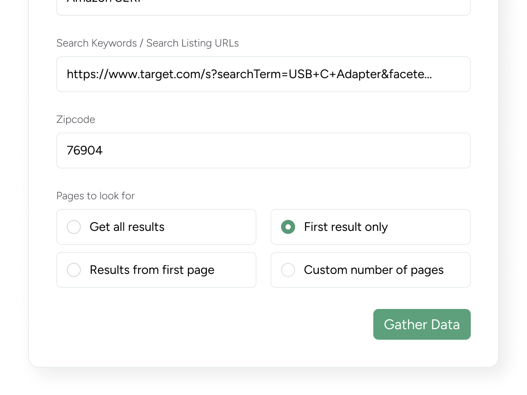The image size is (527, 395).
Task: Select the 'Get all results' radio button
Action: click(74, 227)
